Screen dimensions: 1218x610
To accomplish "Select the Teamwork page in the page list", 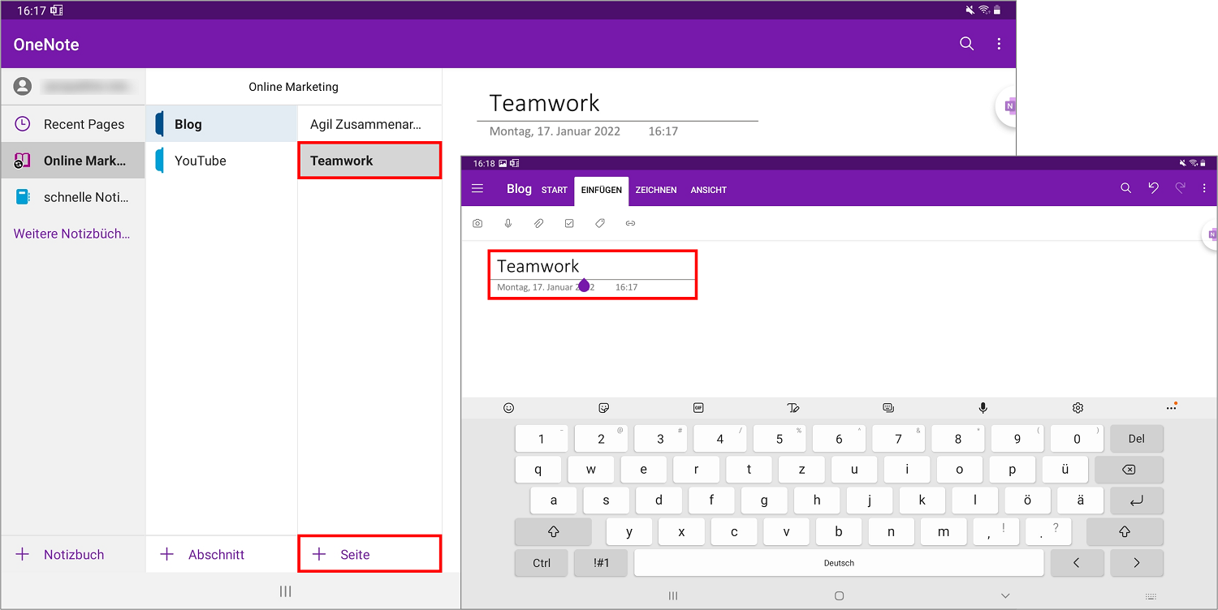I will coord(370,161).
